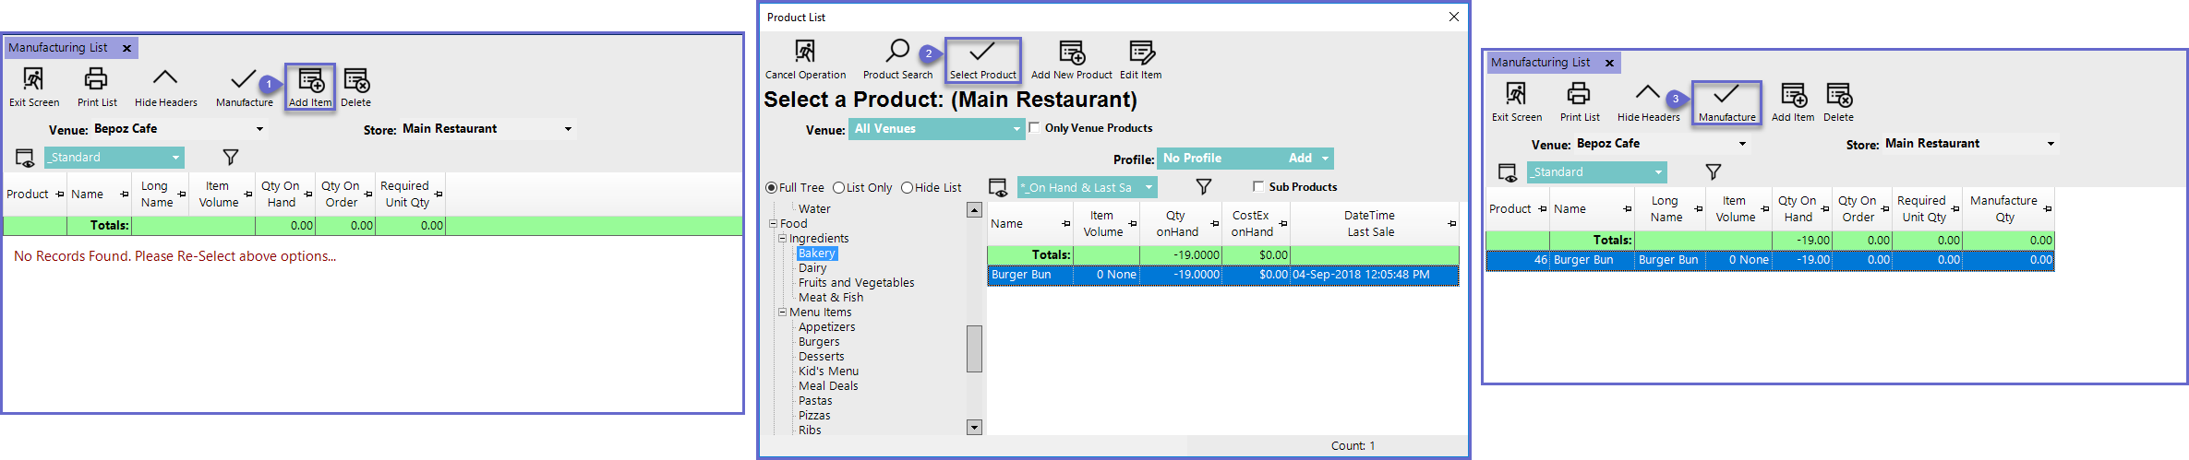Click the view icon beside On Hand dropdown
This screenshot has width=2189, height=460.
998,187
